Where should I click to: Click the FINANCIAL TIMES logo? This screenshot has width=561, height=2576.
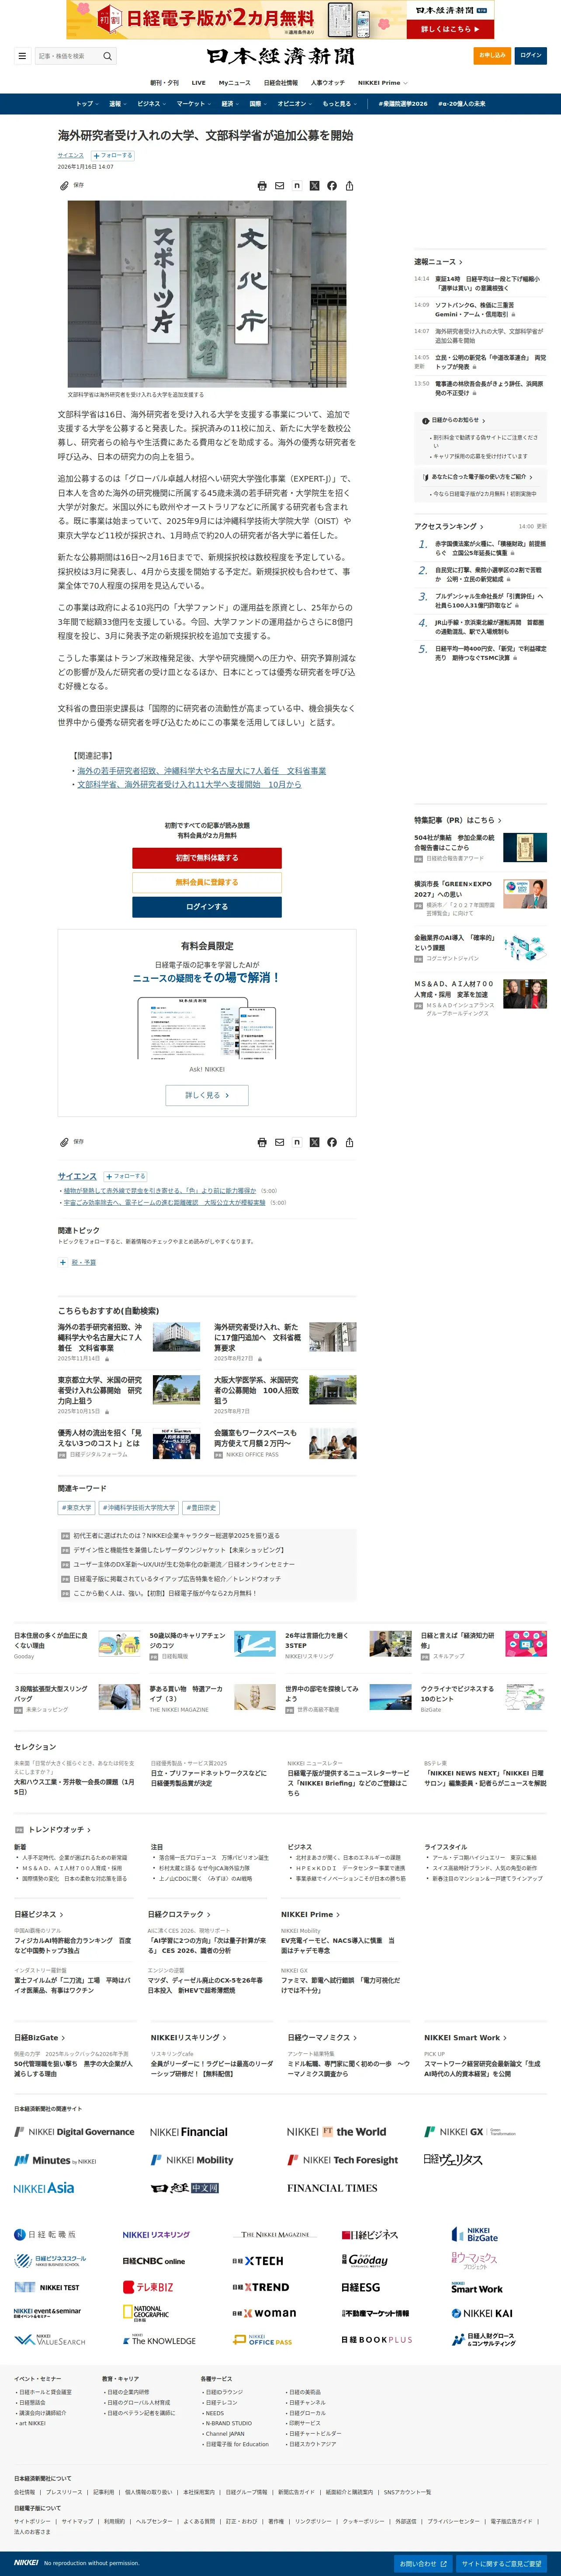pyautogui.click(x=332, y=2188)
